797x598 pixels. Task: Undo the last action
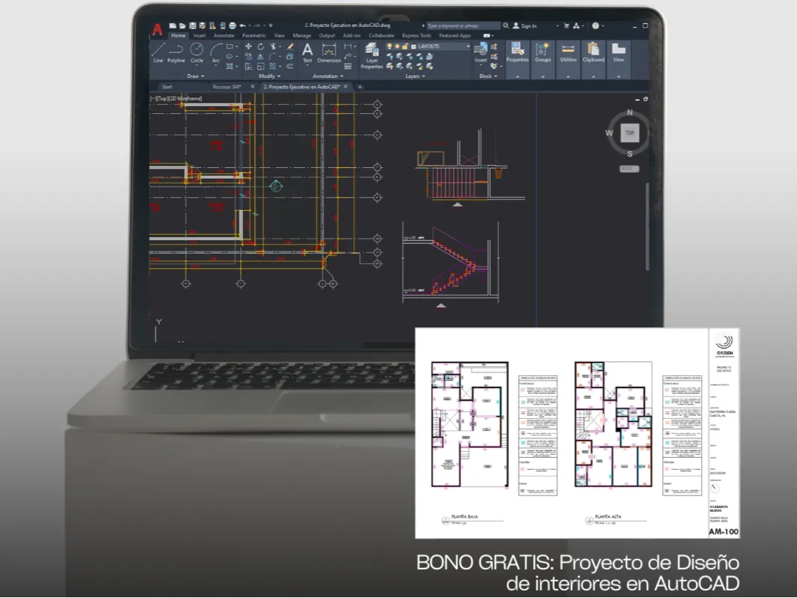(242, 25)
